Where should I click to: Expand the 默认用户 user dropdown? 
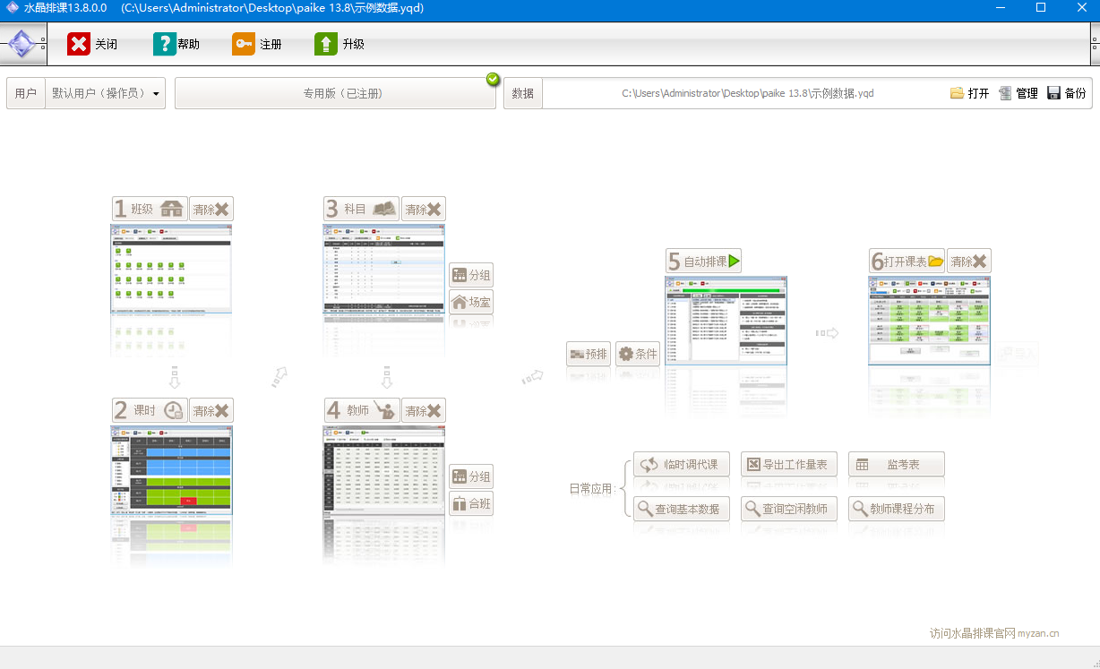(156, 93)
